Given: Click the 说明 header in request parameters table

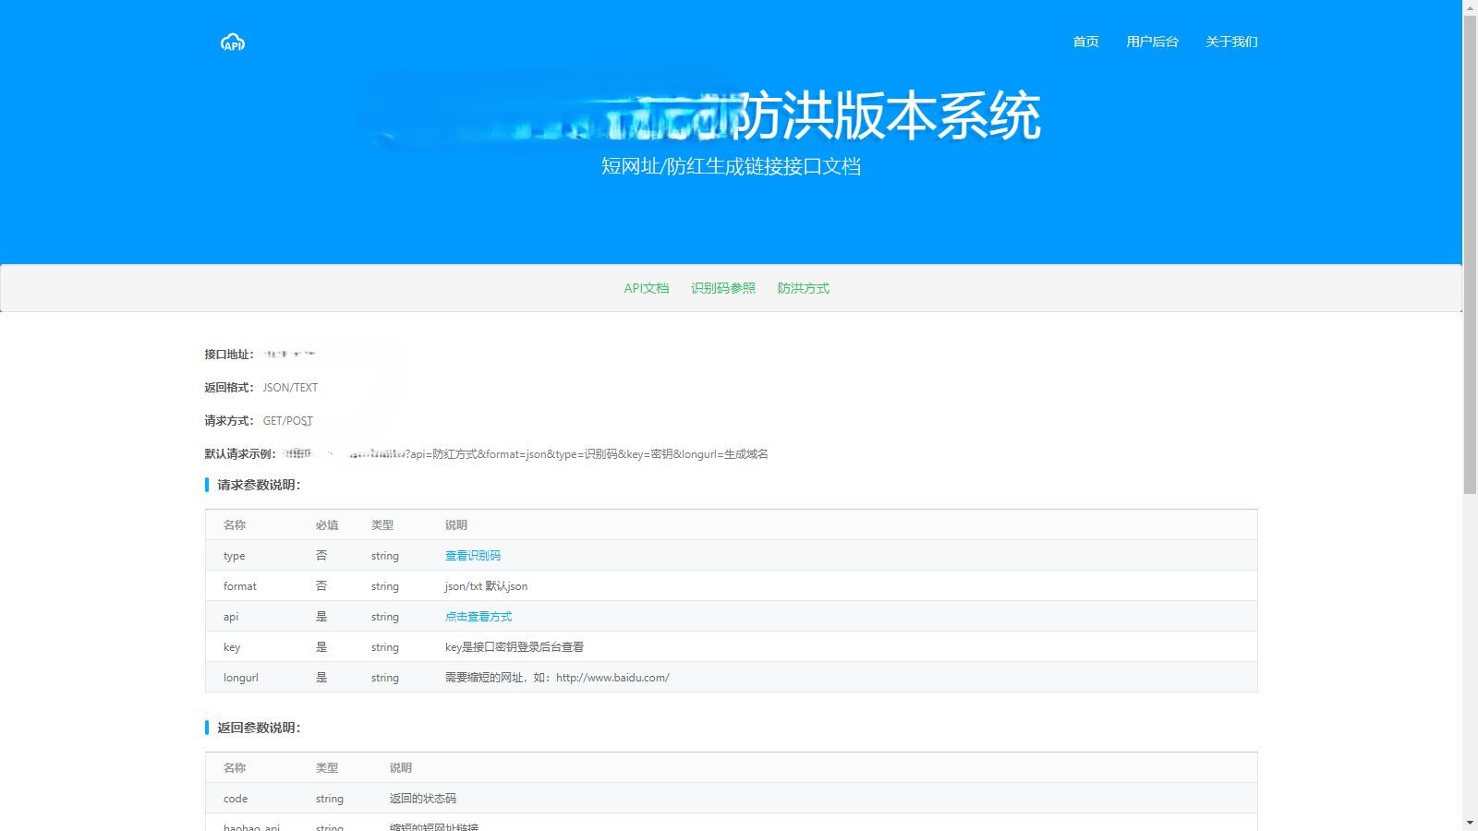Looking at the screenshot, I should coord(456,525).
